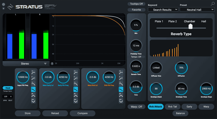
Task: Click the Mix knob showing 9 %
Action: click(x=136, y=25)
